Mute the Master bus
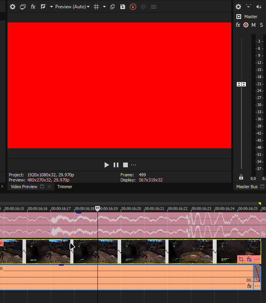The image size is (266, 303). pos(253,25)
